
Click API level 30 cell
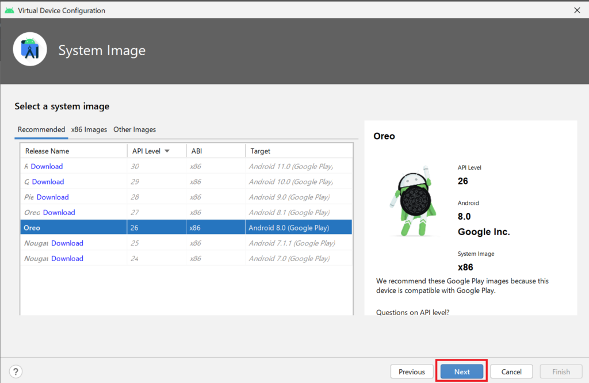tap(156, 166)
